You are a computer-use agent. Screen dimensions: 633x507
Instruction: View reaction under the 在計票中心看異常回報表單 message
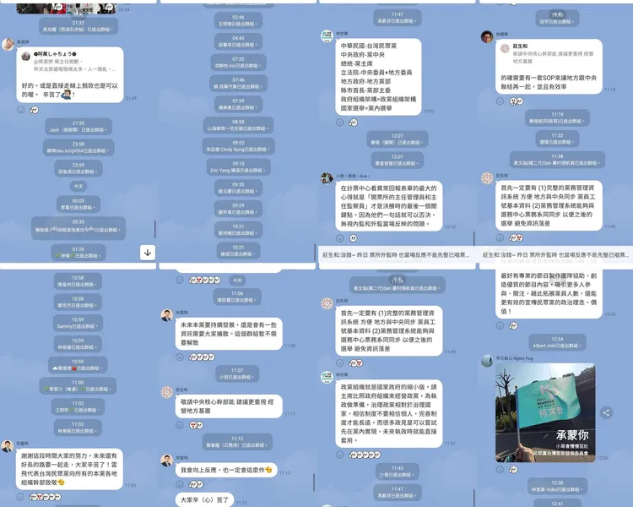354,238
